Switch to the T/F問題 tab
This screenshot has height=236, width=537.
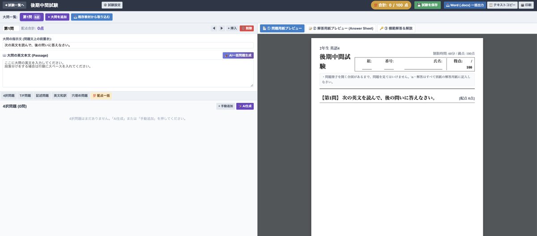click(25, 96)
